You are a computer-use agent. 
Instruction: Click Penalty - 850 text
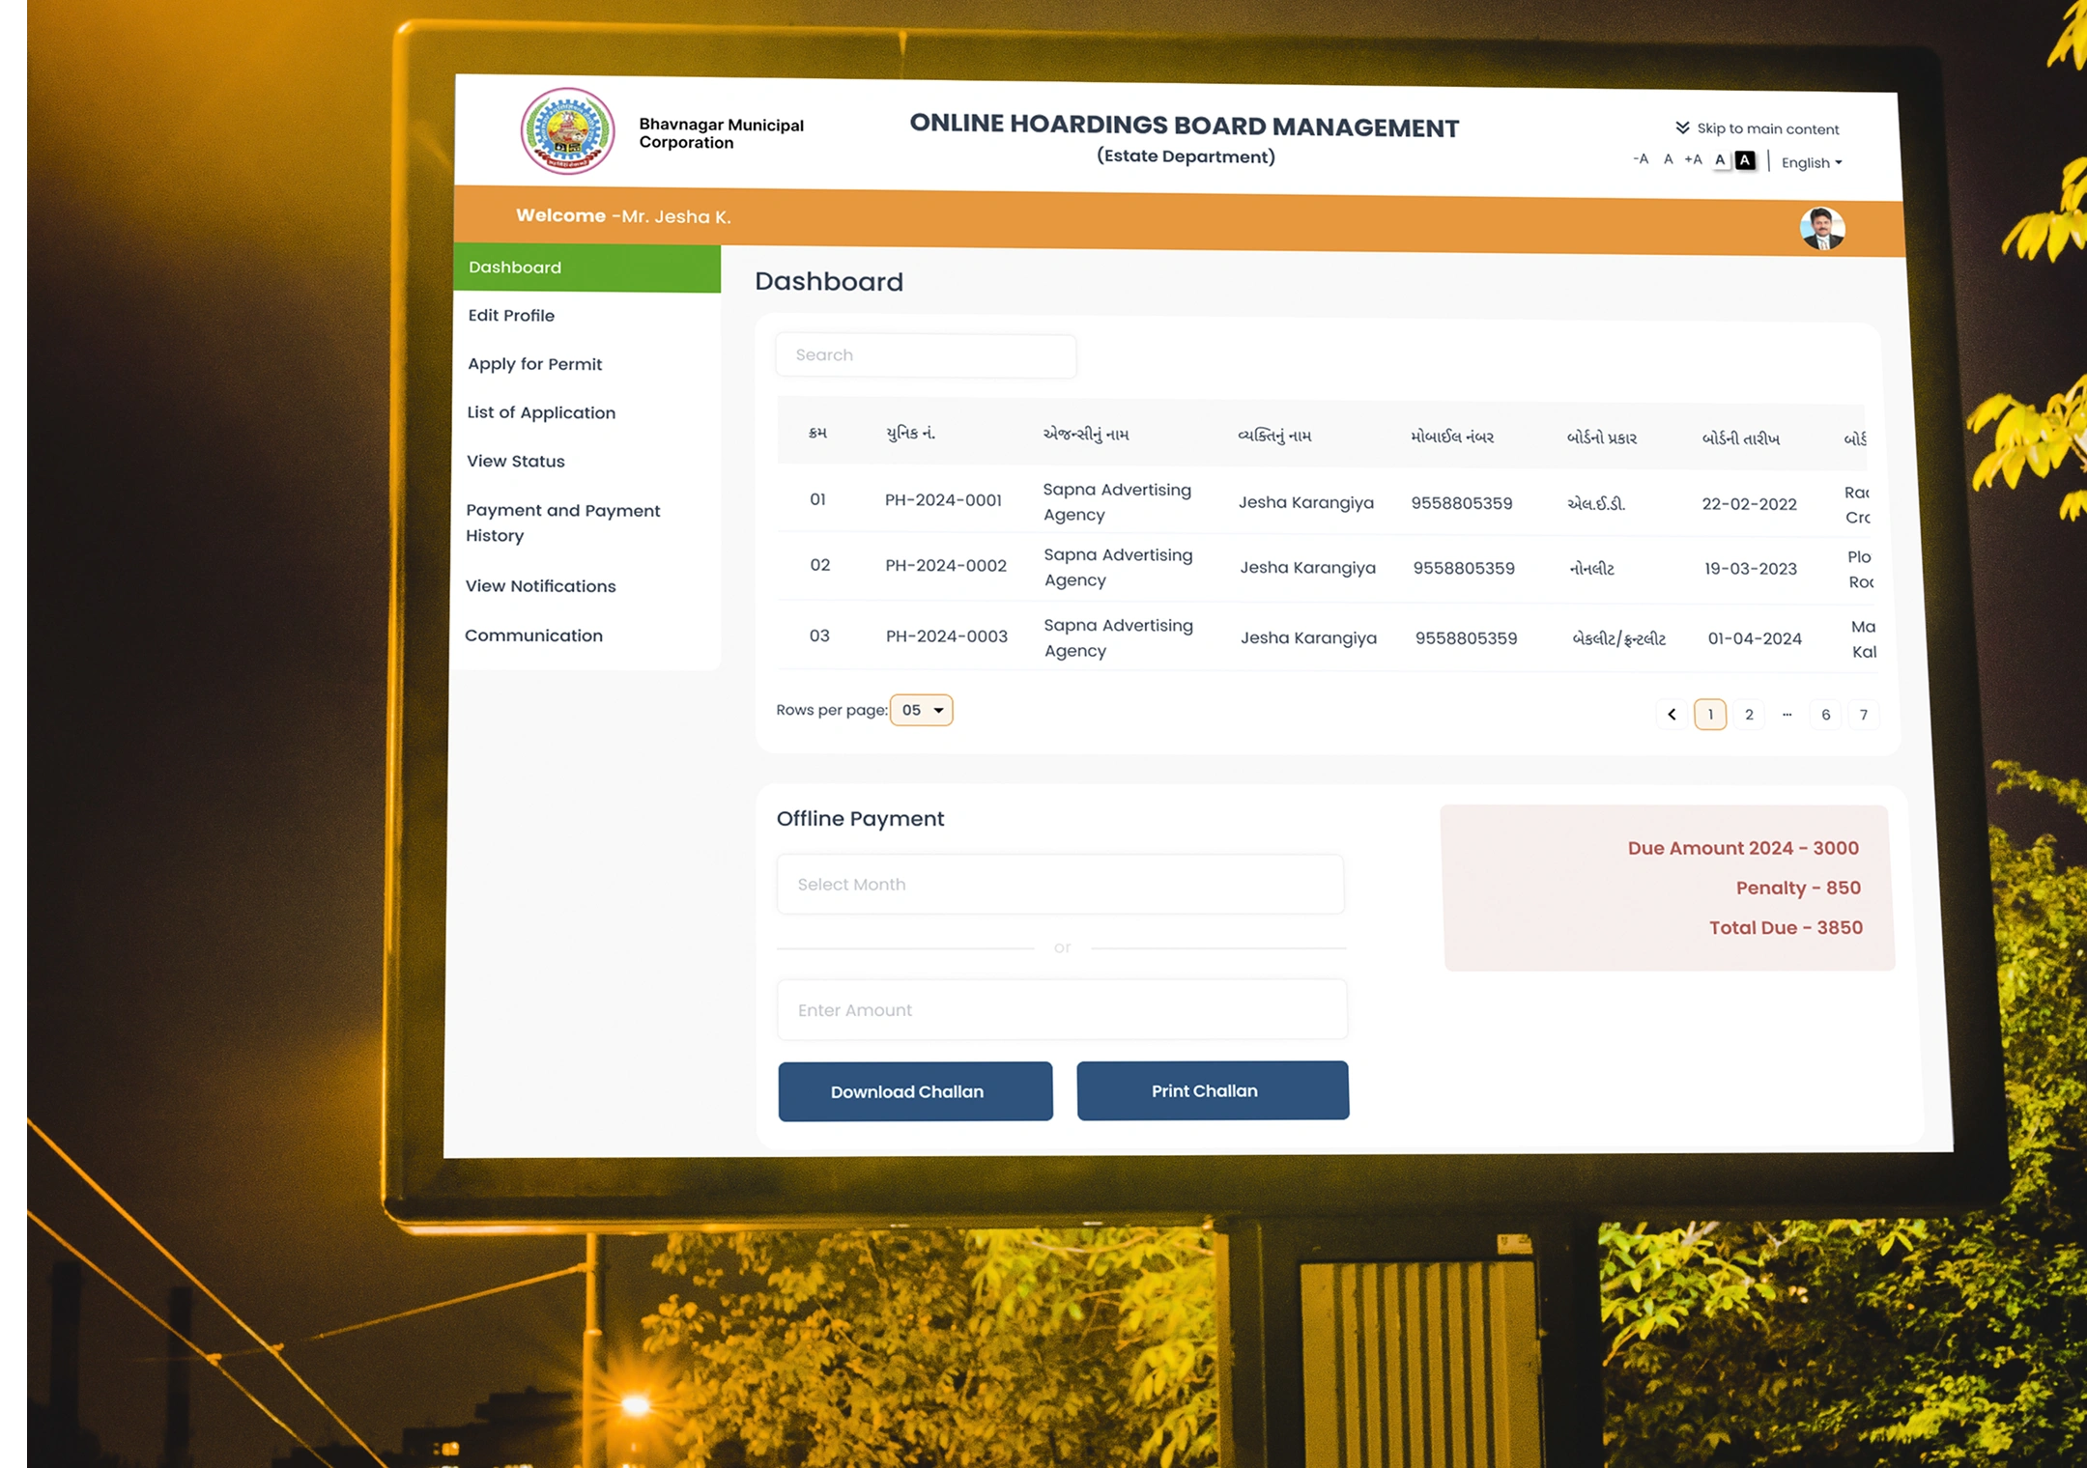pyautogui.click(x=1798, y=888)
